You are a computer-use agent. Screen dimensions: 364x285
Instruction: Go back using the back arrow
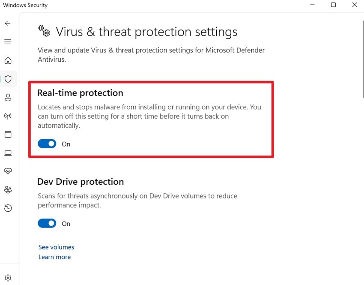[8, 24]
